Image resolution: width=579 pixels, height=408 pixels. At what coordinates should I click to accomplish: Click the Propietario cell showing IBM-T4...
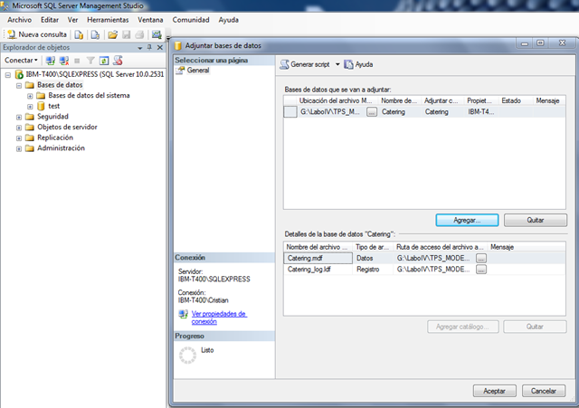pyautogui.click(x=481, y=112)
